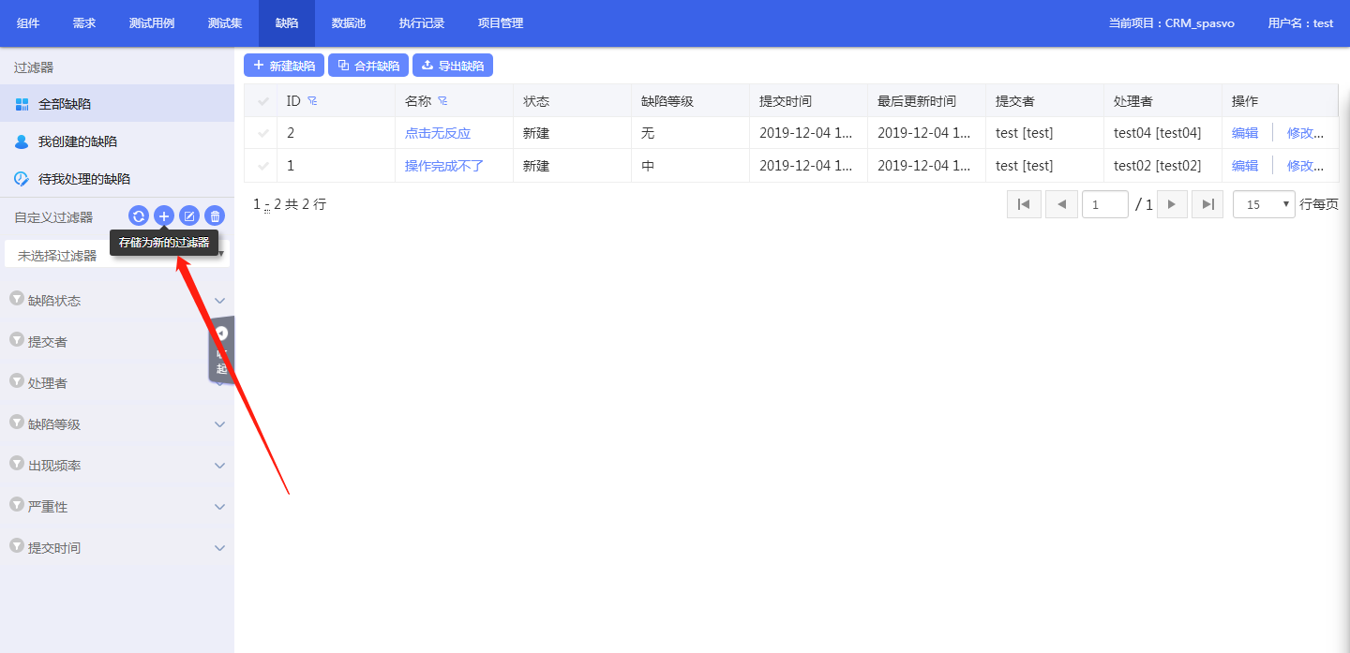Open the rows-per-page dropdown showing 15
1350x653 pixels.
click(1265, 204)
